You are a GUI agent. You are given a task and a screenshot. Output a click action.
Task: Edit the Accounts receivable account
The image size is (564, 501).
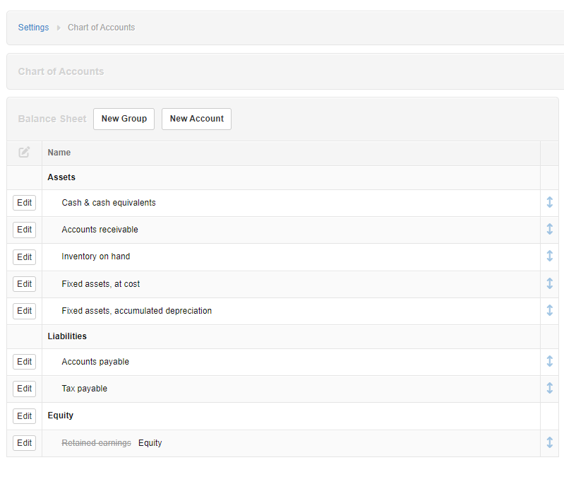[24, 230]
